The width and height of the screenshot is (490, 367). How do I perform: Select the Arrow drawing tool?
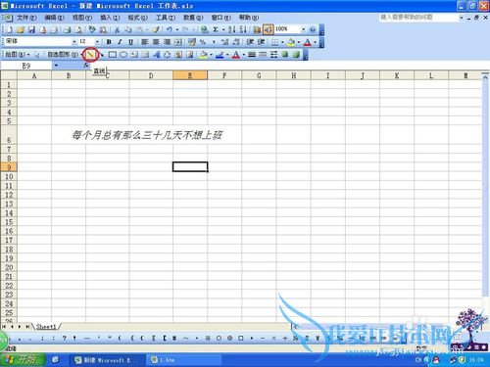pyautogui.click(x=102, y=55)
